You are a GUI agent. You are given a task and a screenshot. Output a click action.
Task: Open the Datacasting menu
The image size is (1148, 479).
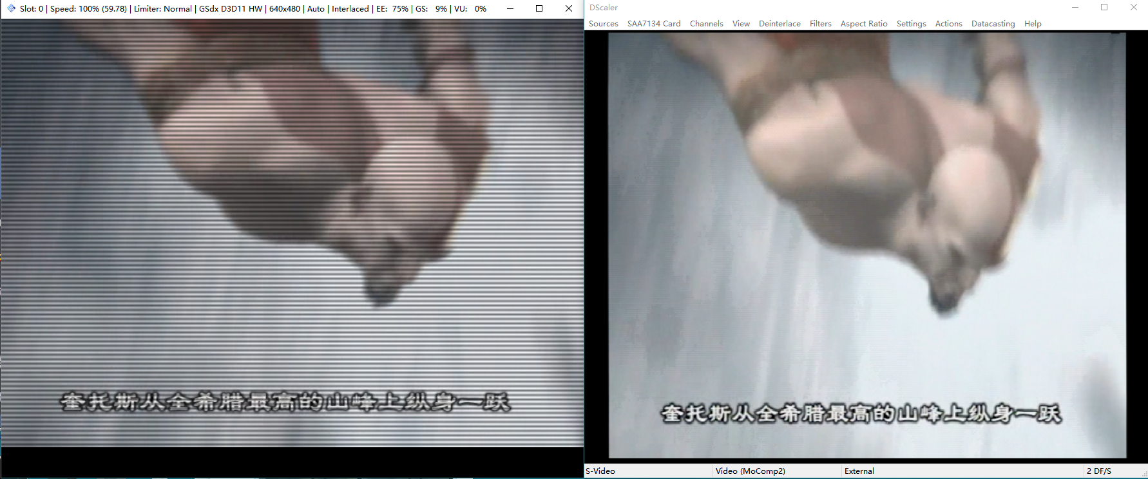coord(993,24)
